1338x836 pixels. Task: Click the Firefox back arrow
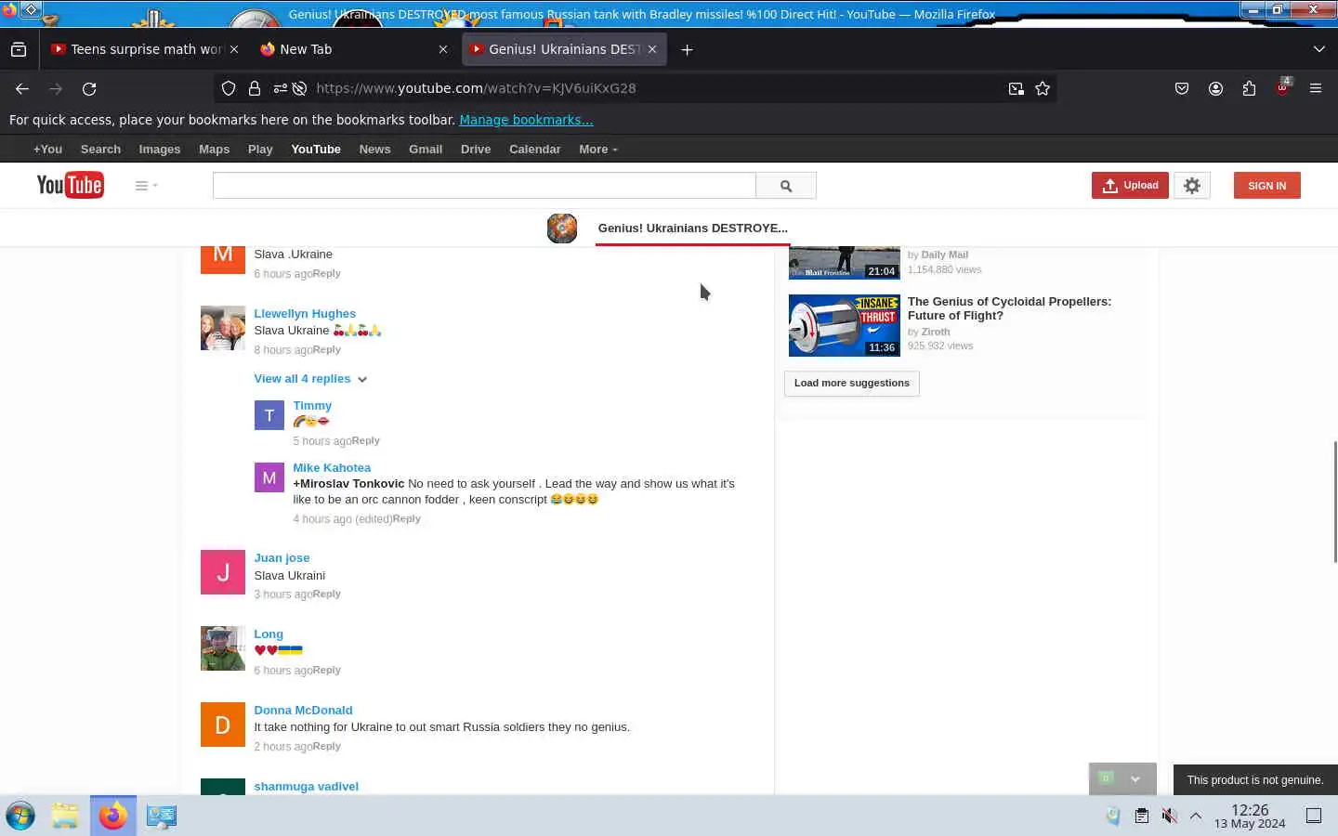[x=22, y=88]
